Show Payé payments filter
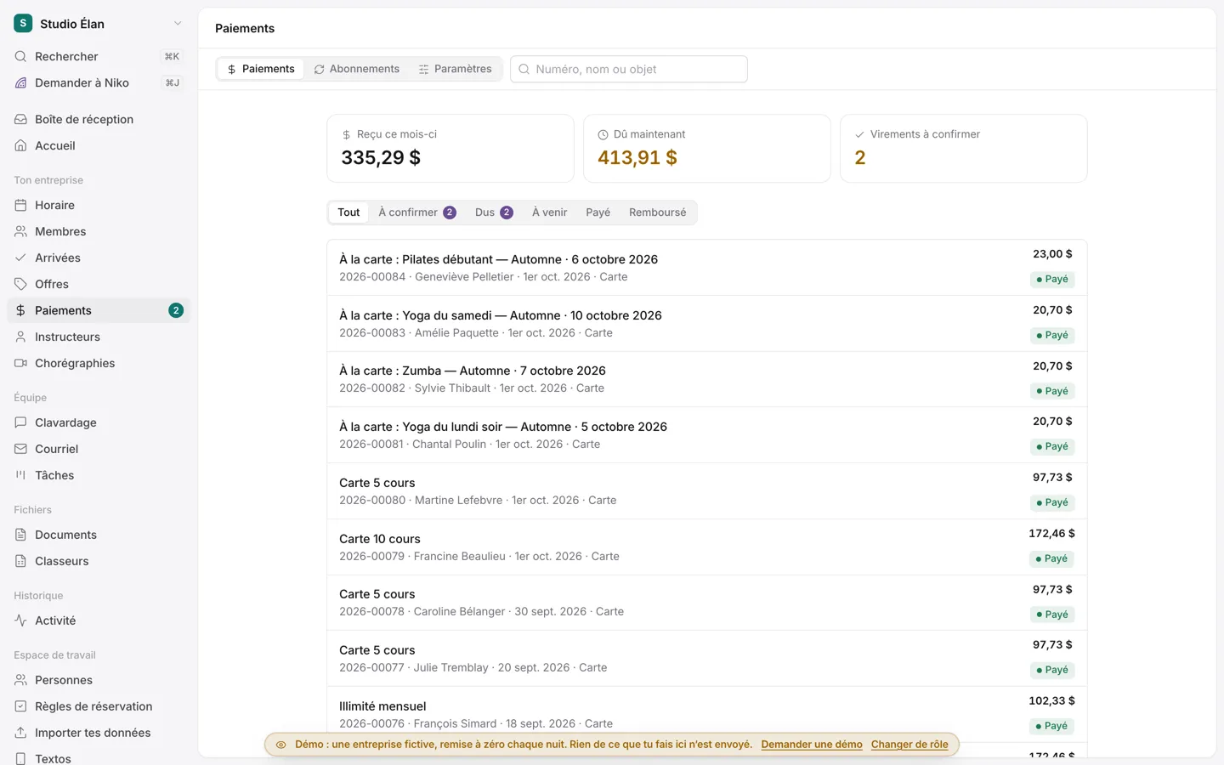This screenshot has width=1224, height=765. pyautogui.click(x=598, y=212)
